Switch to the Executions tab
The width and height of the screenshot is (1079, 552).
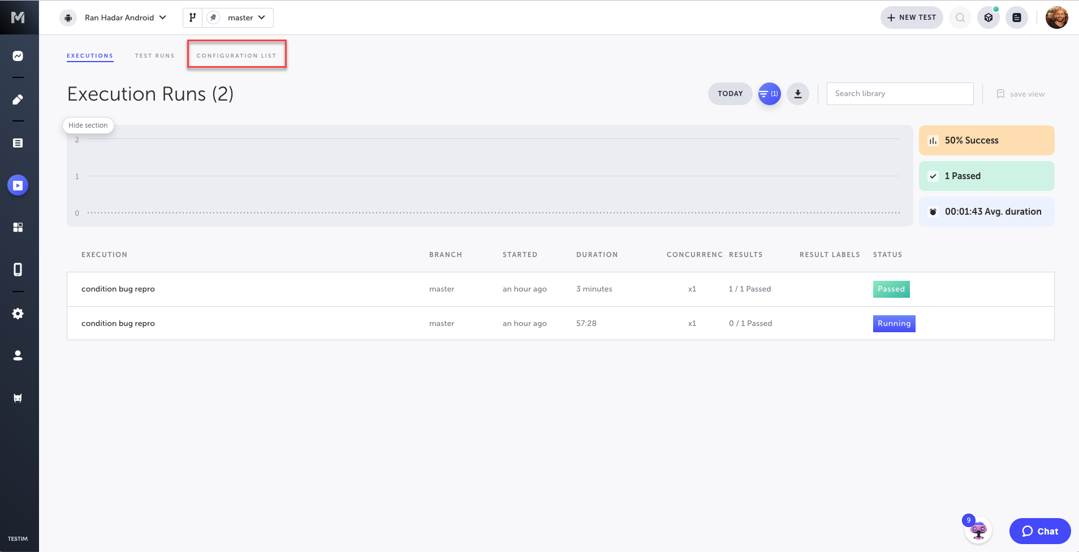pos(90,56)
